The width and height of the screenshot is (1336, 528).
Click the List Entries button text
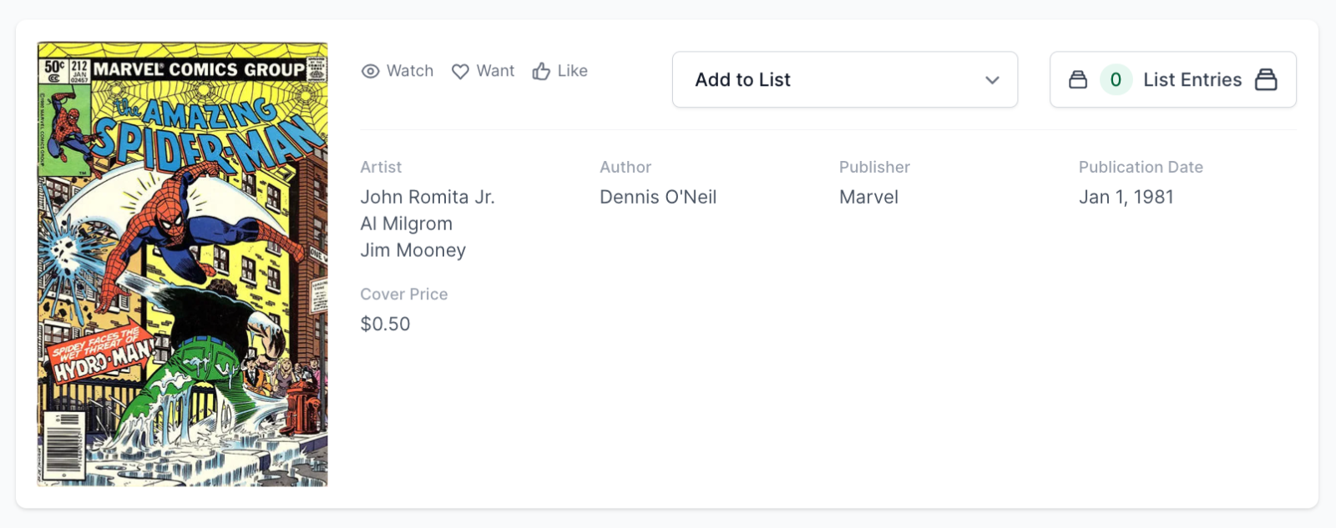coord(1192,80)
